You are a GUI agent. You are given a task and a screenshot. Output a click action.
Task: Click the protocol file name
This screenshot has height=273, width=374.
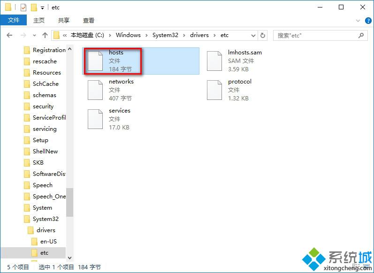[x=239, y=82]
